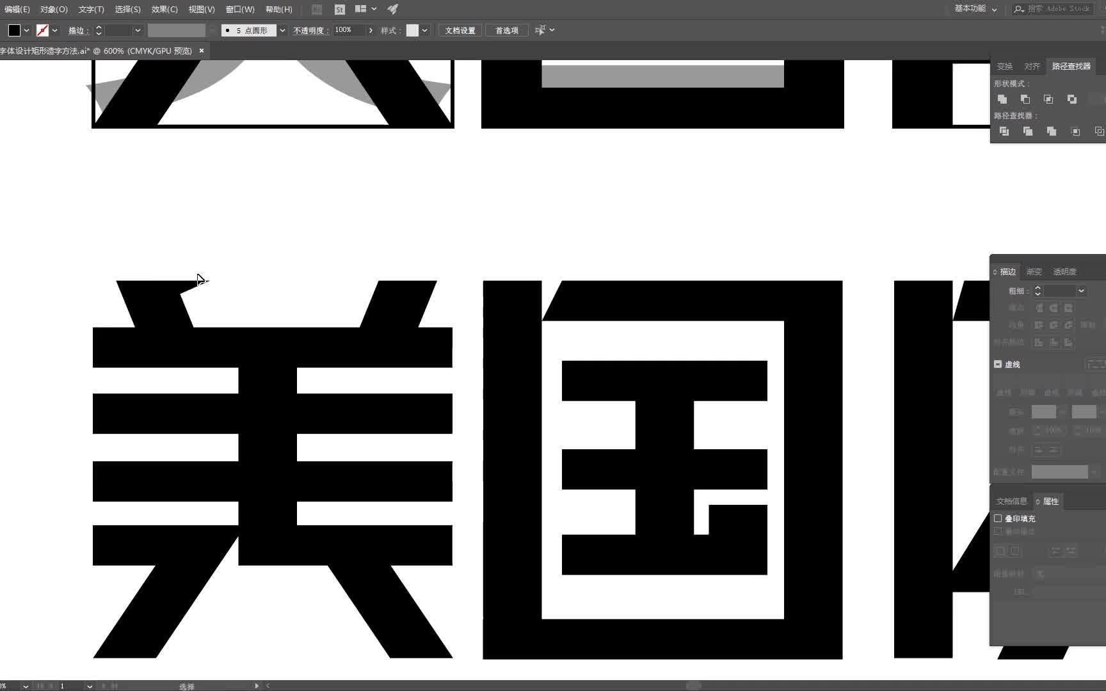The width and height of the screenshot is (1106, 691).
Task: Click the 首选项 button
Action: pyautogui.click(x=507, y=30)
